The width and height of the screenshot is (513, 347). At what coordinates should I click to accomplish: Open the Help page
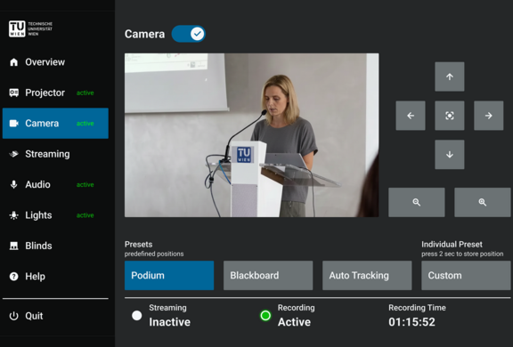tap(55, 277)
